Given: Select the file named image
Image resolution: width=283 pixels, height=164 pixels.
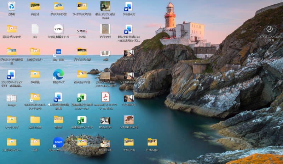Looking at the screenshot, I should point(12,98).
